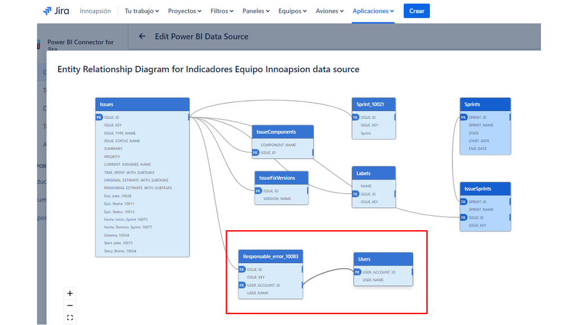Click NAME field in Labels table
578x325 pixels.
click(x=366, y=186)
